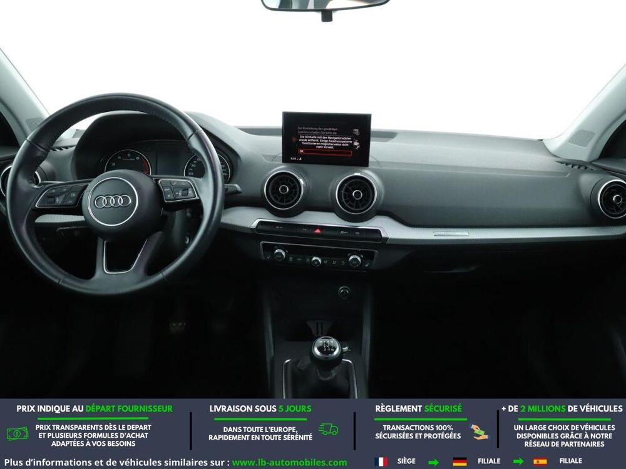Image resolution: width=626 pixels, height=469 pixels.
Task: Click the "TRANSACTIONS 100% SÉCURISÉES ET PROTÉGÉES" text
Action: 418,432
